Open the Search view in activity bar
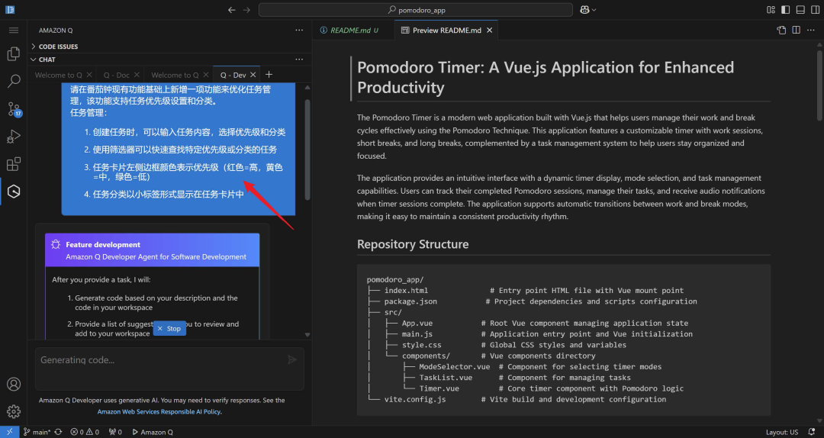The height and width of the screenshot is (438, 824). pyautogui.click(x=14, y=81)
